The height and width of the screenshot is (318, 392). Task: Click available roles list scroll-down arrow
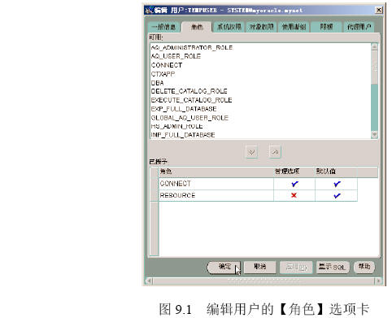click(x=374, y=135)
